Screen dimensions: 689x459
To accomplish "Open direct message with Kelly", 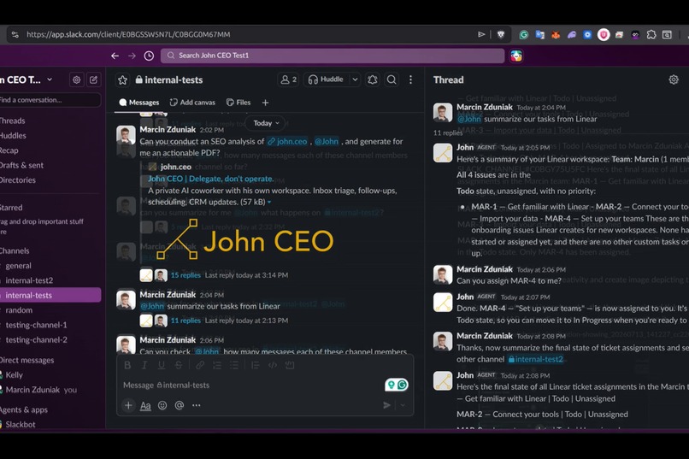I will (14, 375).
